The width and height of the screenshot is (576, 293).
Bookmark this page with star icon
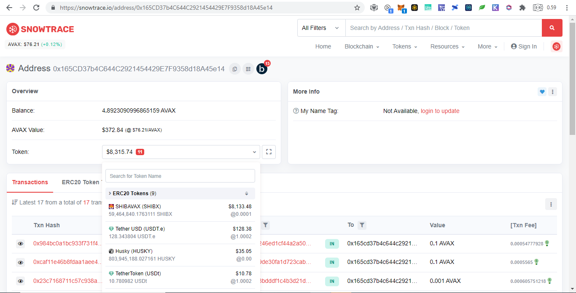tap(357, 8)
